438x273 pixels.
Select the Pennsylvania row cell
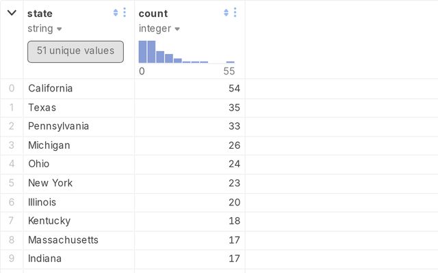tap(59, 126)
